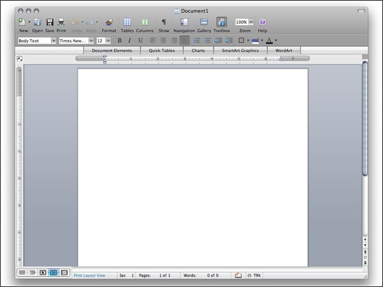This screenshot has height=287, width=383.
Task: Toggle Italic formatting
Action: click(130, 41)
